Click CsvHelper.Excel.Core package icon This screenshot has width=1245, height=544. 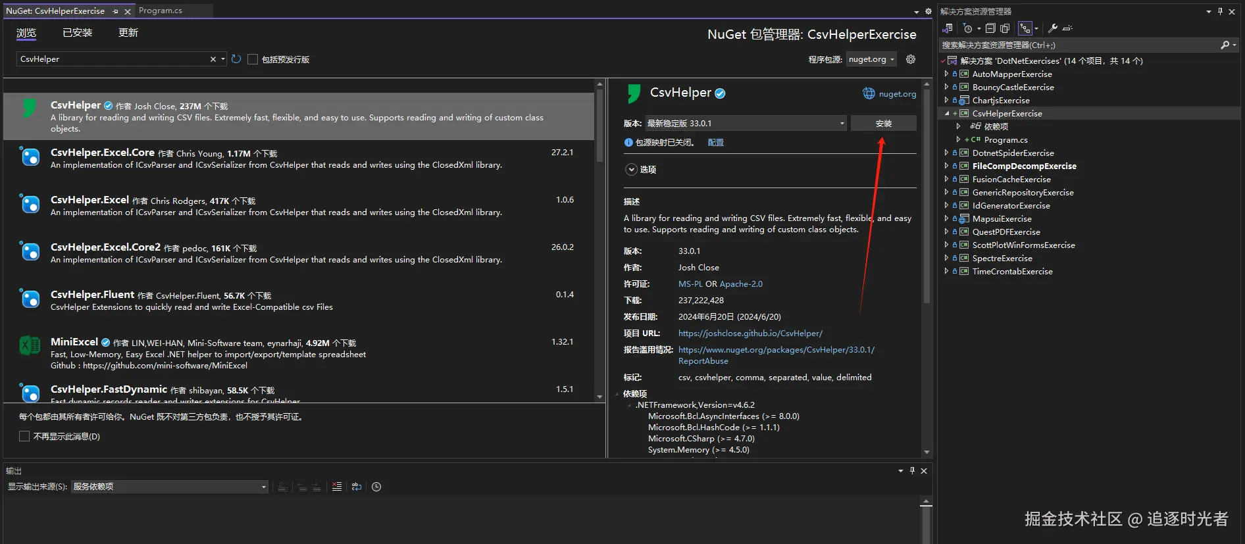pos(30,156)
